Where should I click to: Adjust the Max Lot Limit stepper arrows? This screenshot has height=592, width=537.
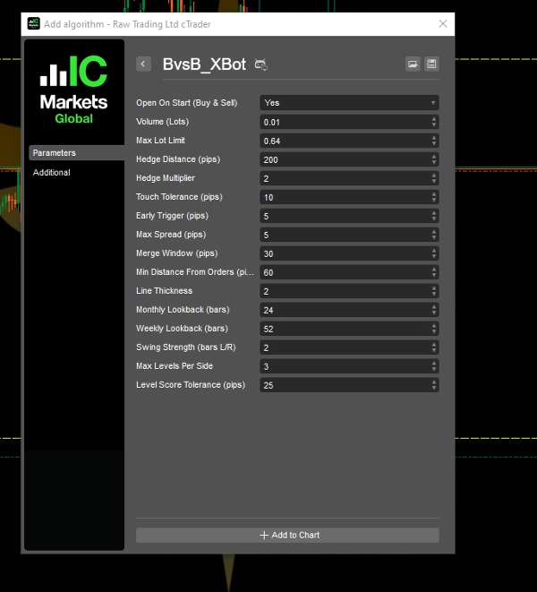click(434, 141)
